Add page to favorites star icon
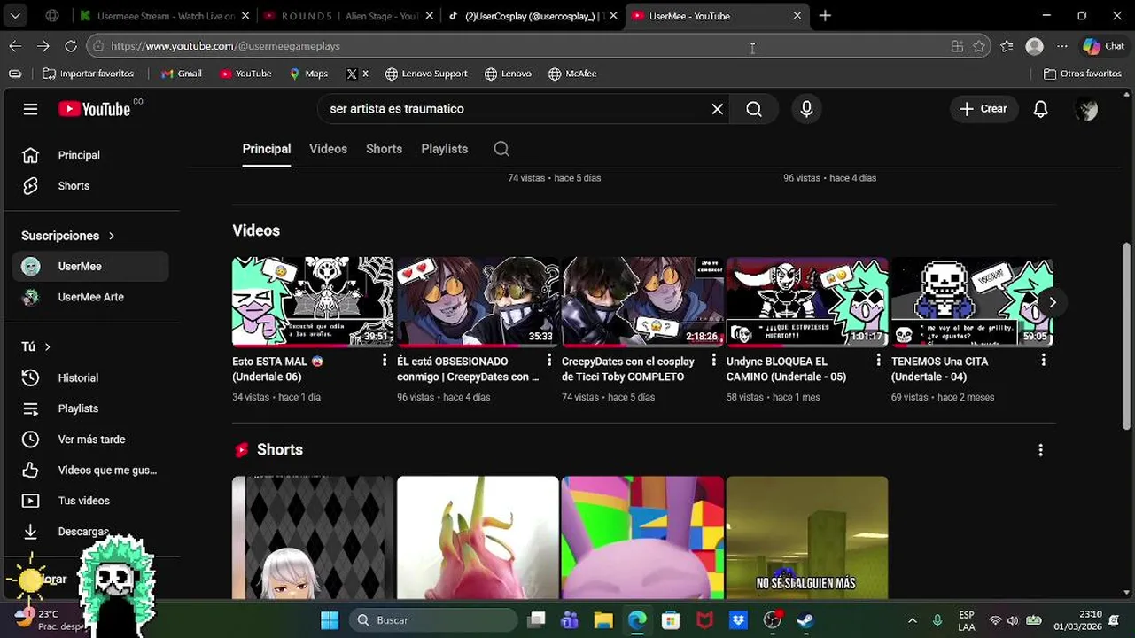This screenshot has width=1135, height=638. pyautogui.click(x=979, y=46)
